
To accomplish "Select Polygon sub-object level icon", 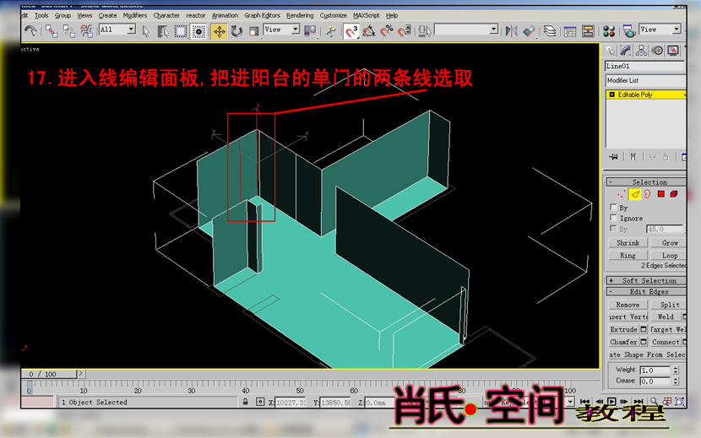I will pos(660,194).
